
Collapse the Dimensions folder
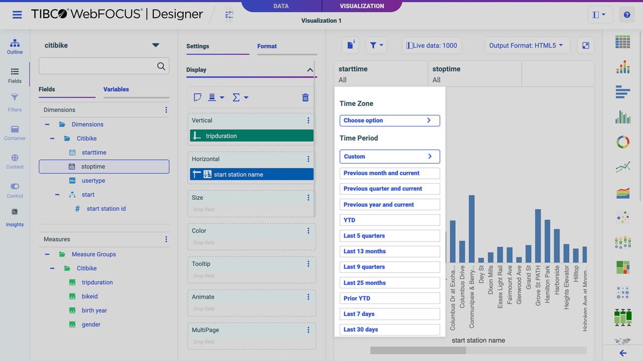47,124
